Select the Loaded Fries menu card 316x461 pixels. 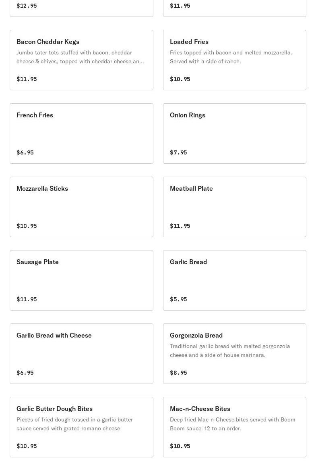(x=234, y=60)
